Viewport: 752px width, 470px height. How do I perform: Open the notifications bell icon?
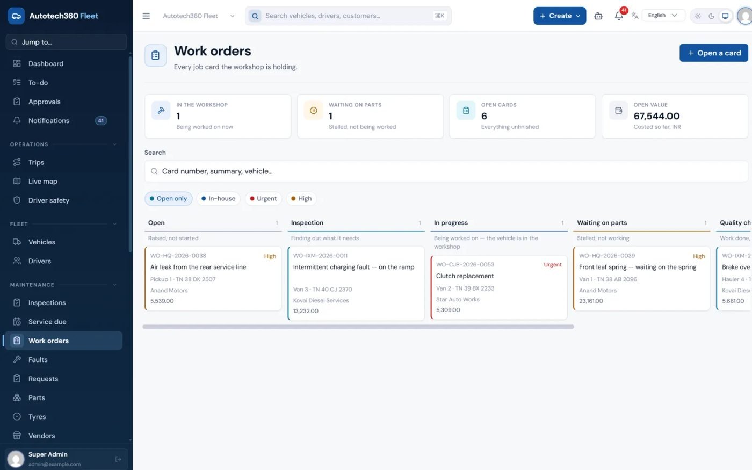[x=619, y=16]
